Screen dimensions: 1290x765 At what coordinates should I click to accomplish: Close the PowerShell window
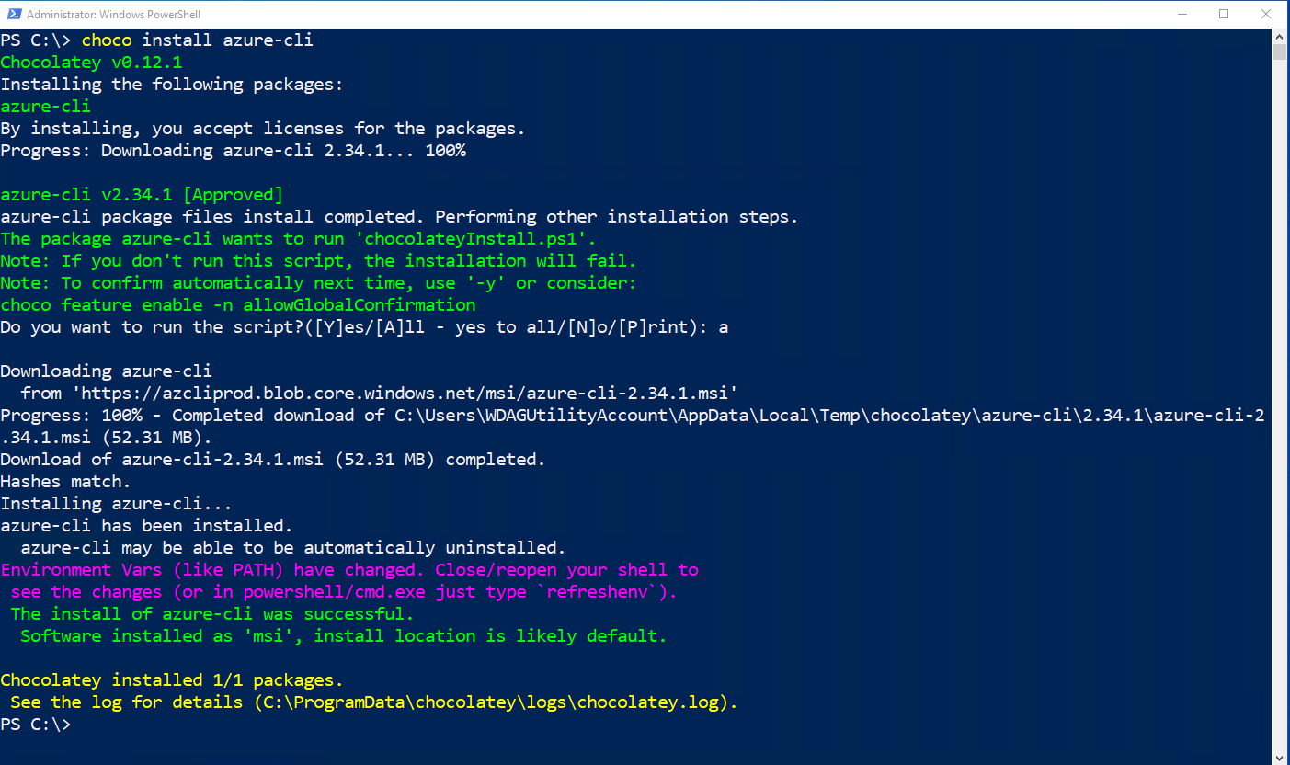[1266, 14]
